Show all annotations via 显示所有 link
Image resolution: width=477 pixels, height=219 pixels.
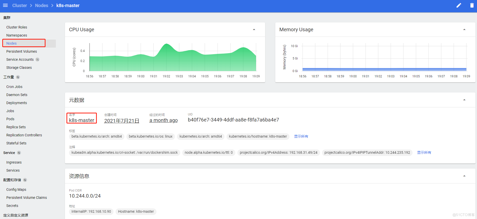coord(424,152)
